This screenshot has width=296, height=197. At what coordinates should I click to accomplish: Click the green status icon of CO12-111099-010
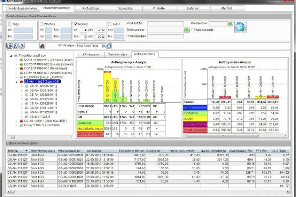21,60
